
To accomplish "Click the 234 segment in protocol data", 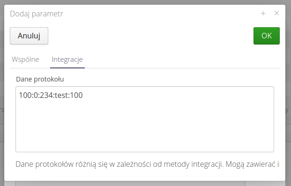I will tap(46, 95).
